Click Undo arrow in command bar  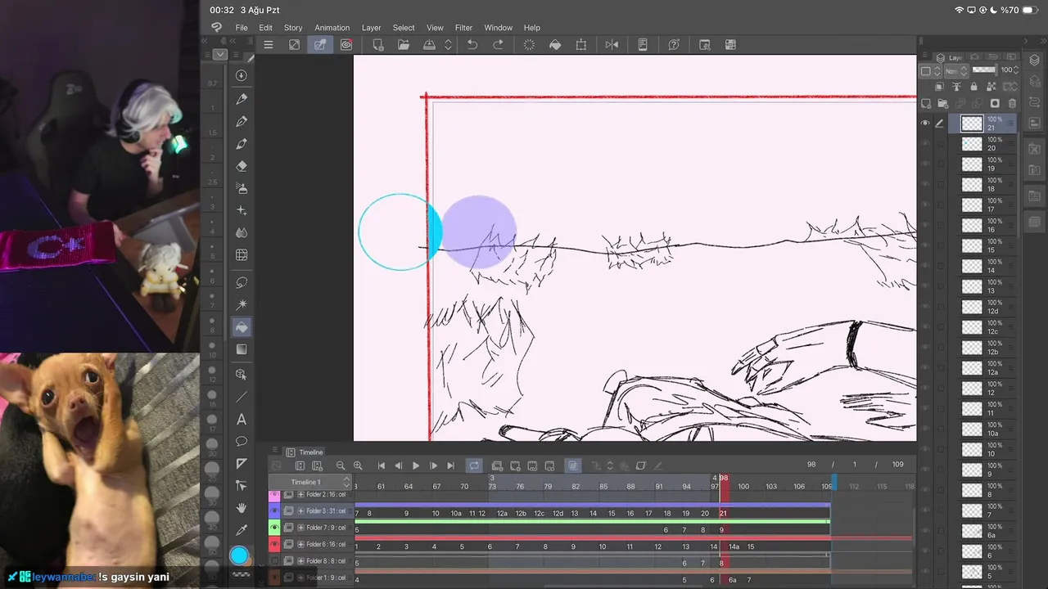[x=472, y=45]
